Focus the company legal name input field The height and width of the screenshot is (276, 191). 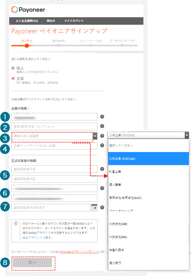54,117
